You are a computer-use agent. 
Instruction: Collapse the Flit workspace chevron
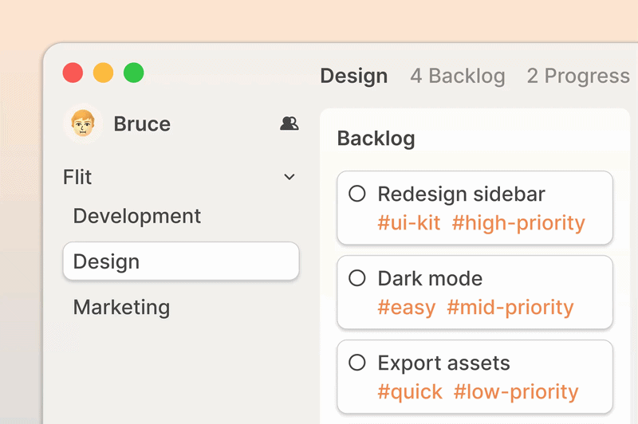(x=289, y=177)
